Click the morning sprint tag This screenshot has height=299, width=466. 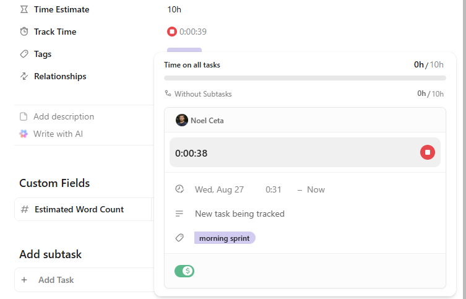(225, 238)
